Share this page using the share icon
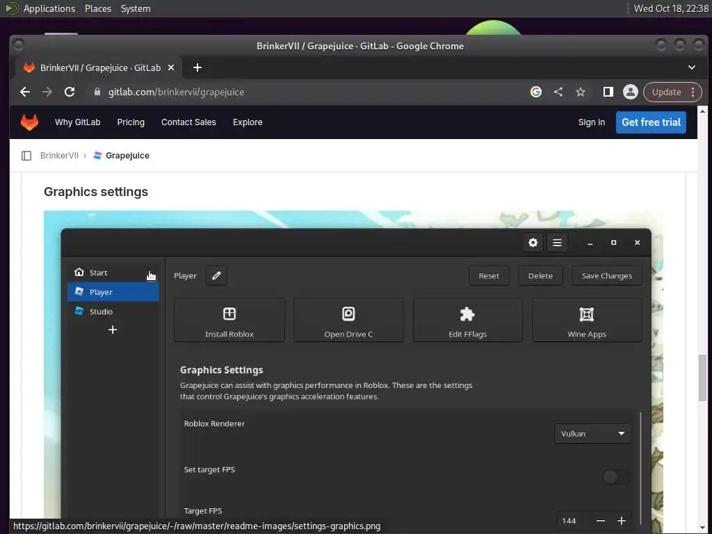712x534 pixels. coord(558,92)
